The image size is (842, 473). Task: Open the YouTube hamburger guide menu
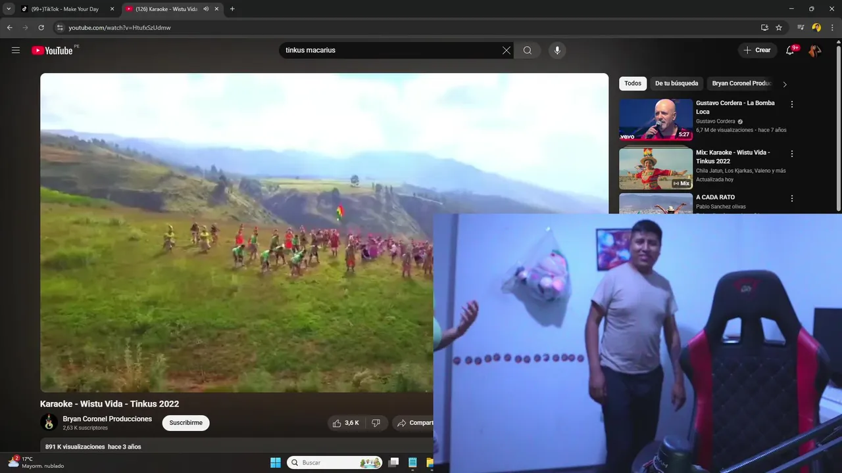[16, 51]
